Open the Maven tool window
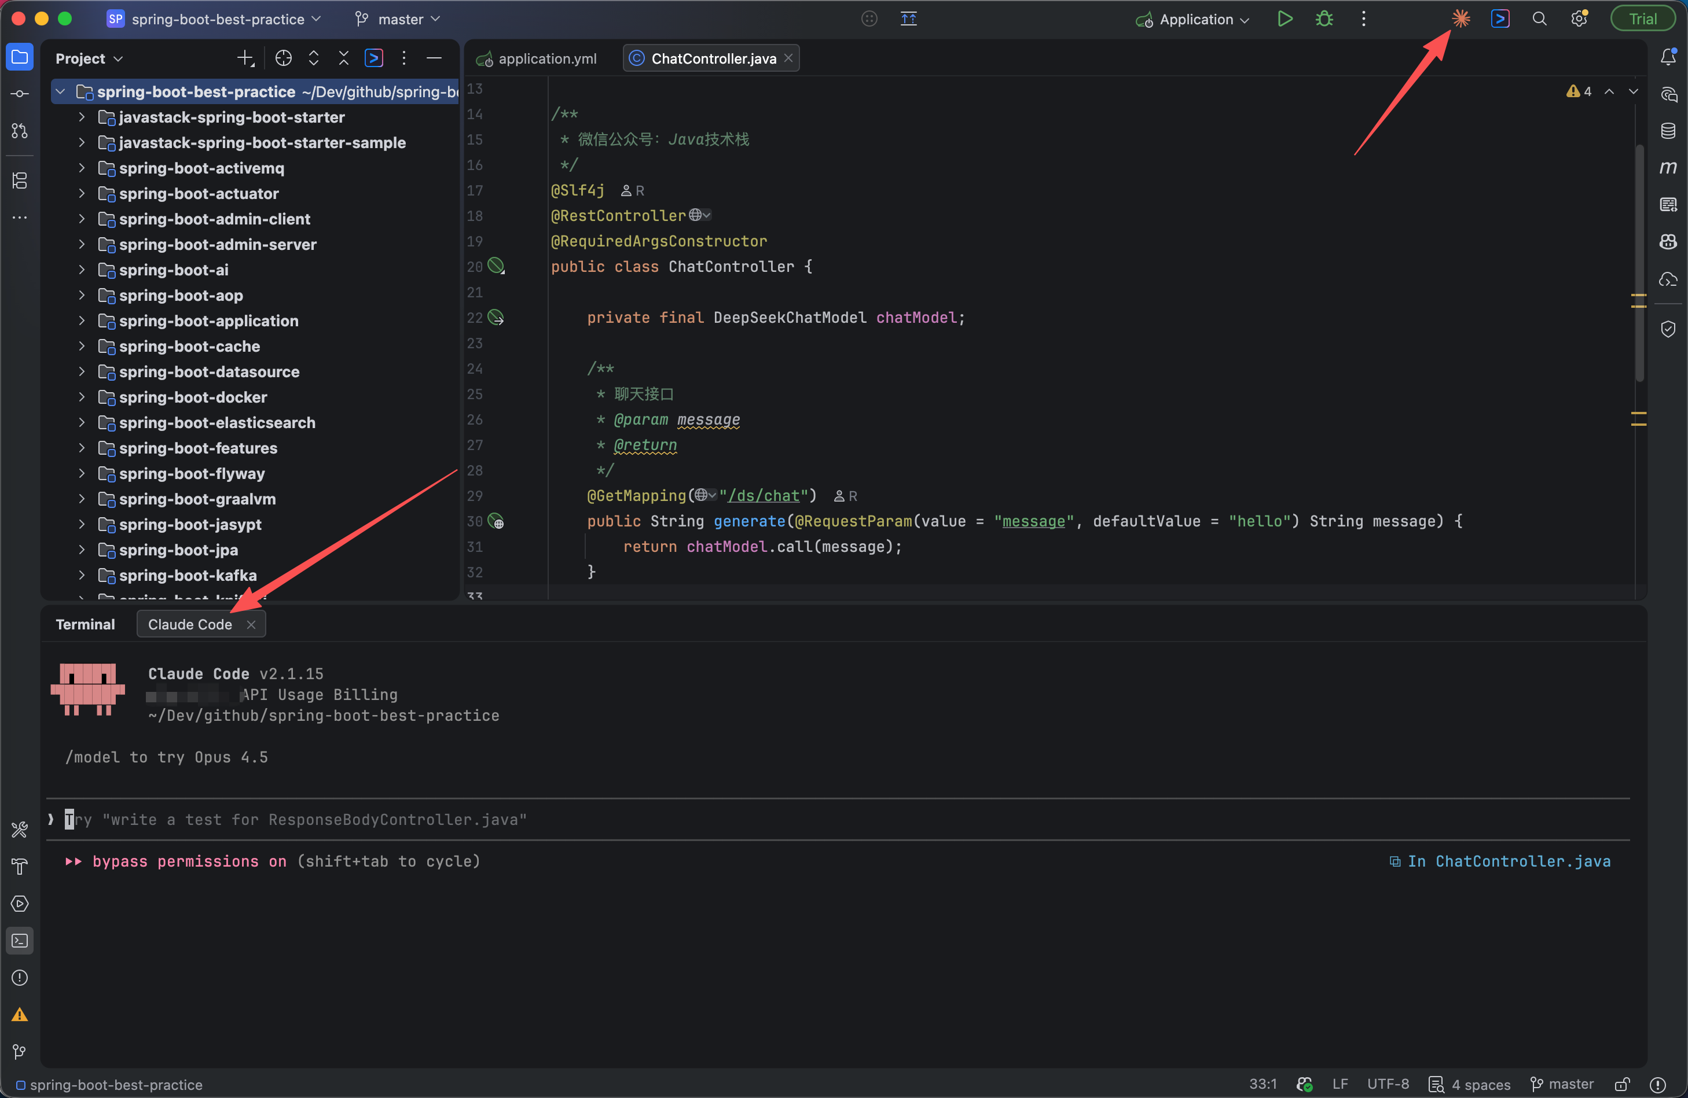 tap(1668, 168)
